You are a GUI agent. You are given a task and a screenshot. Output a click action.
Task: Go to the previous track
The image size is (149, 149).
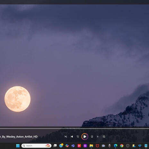[x=72, y=136]
